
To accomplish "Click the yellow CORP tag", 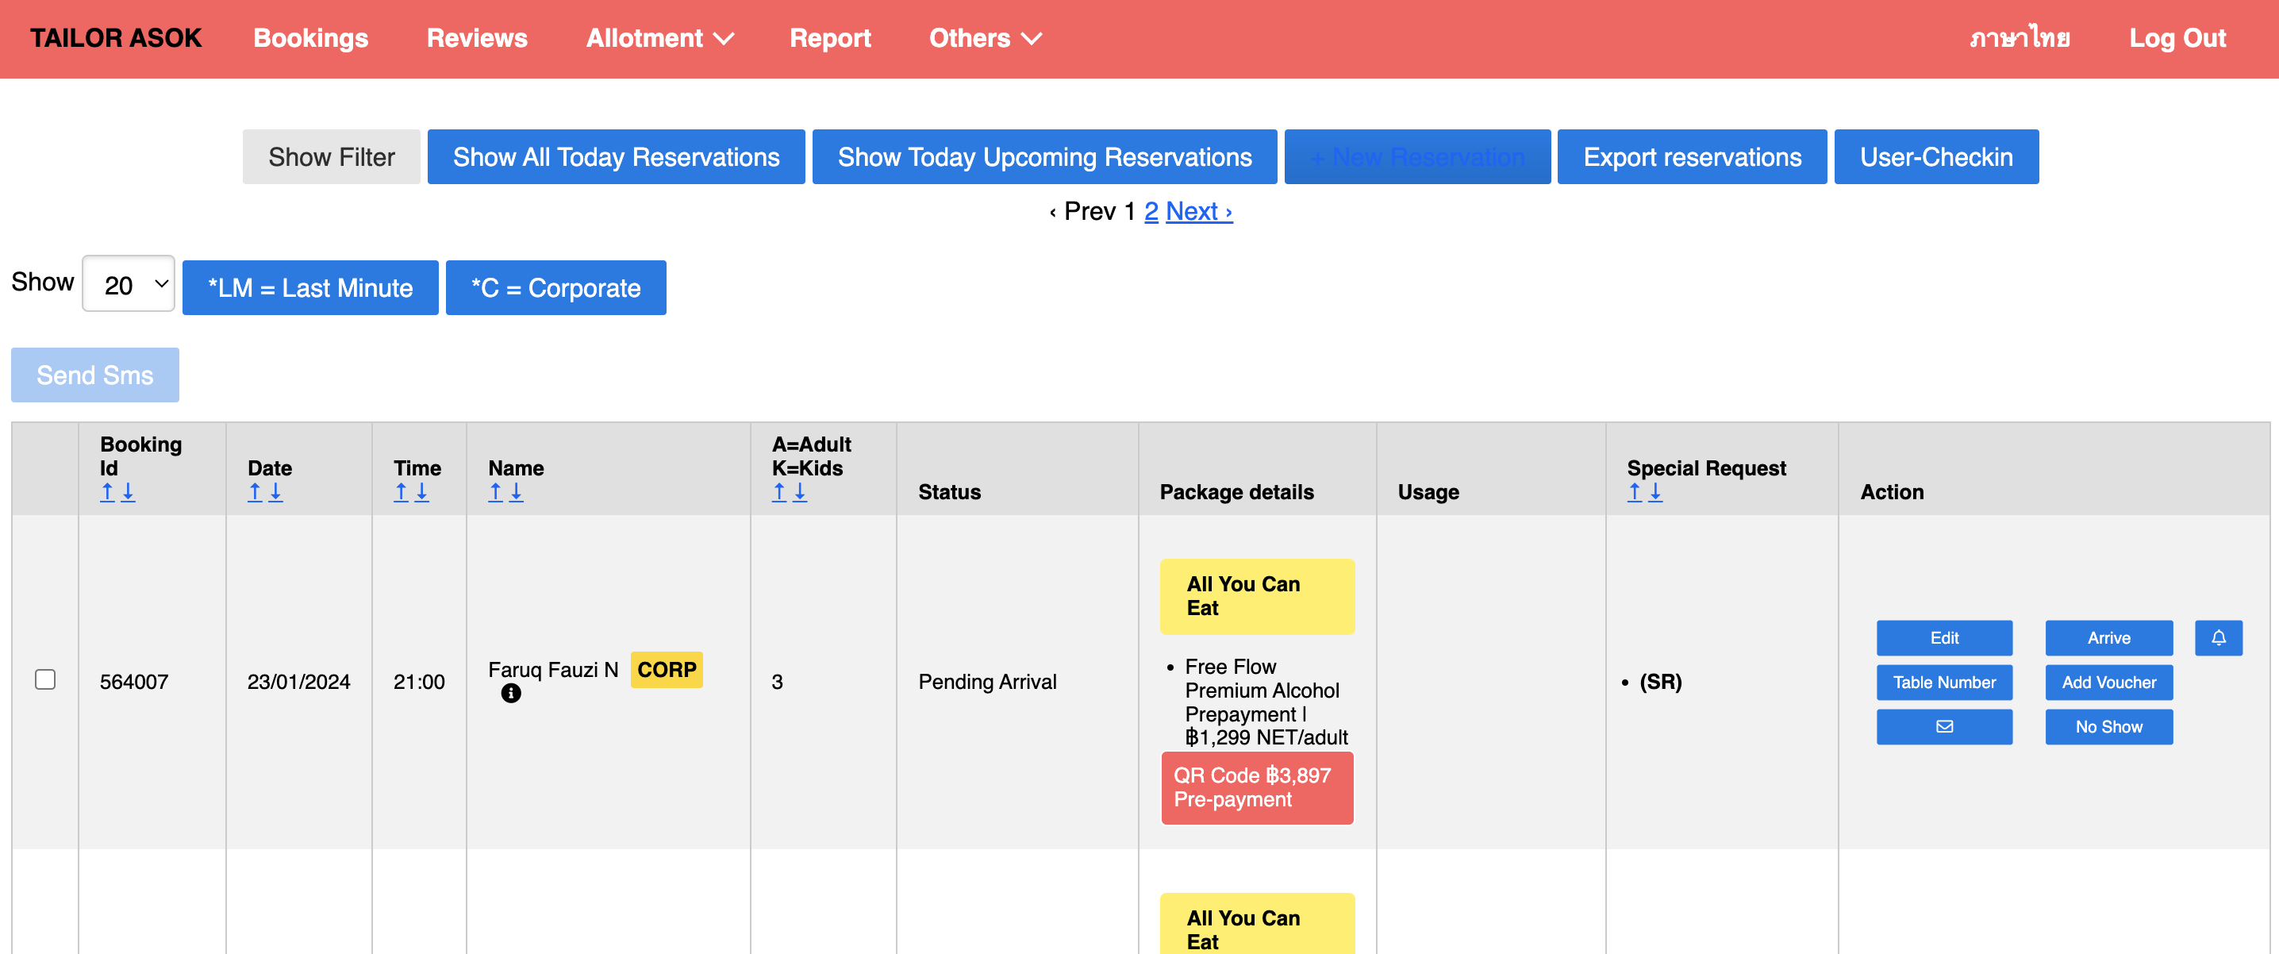I will point(667,669).
